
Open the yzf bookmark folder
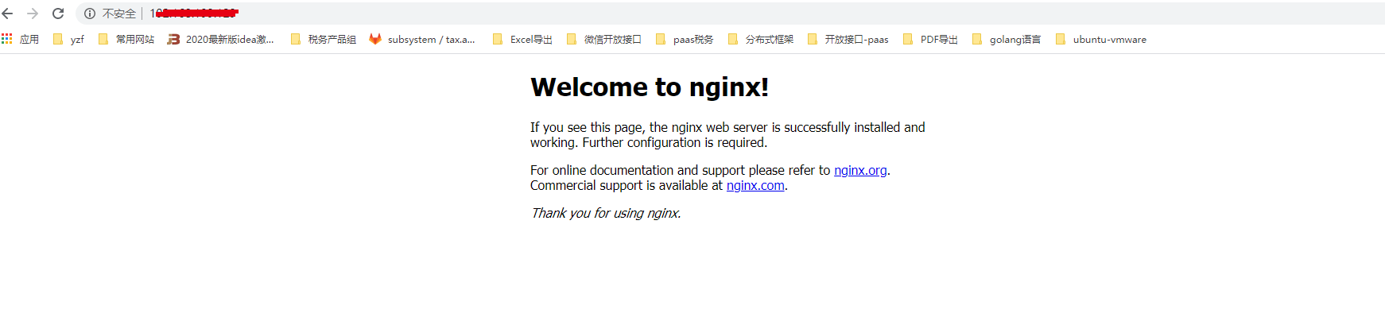click(x=68, y=39)
